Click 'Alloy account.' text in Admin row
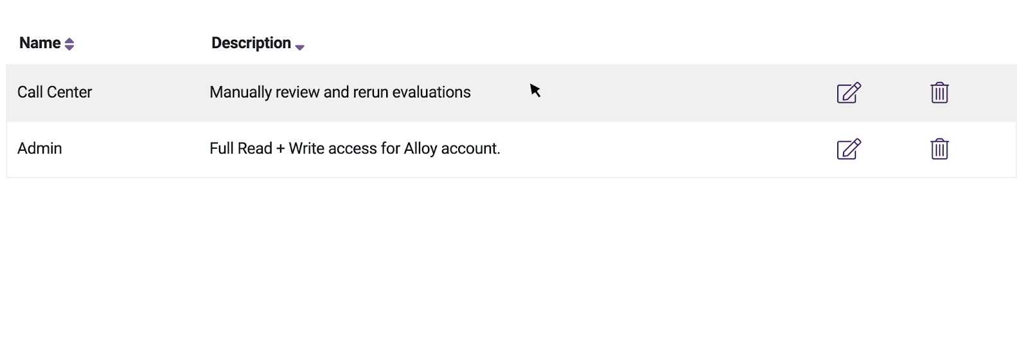 coord(452,148)
